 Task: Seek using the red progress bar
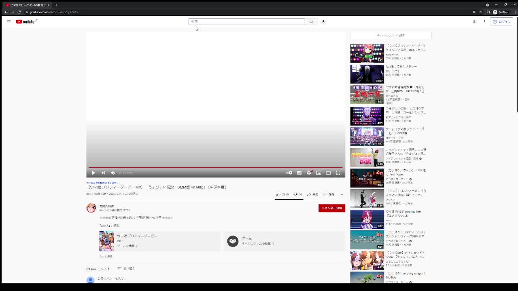point(216,167)
